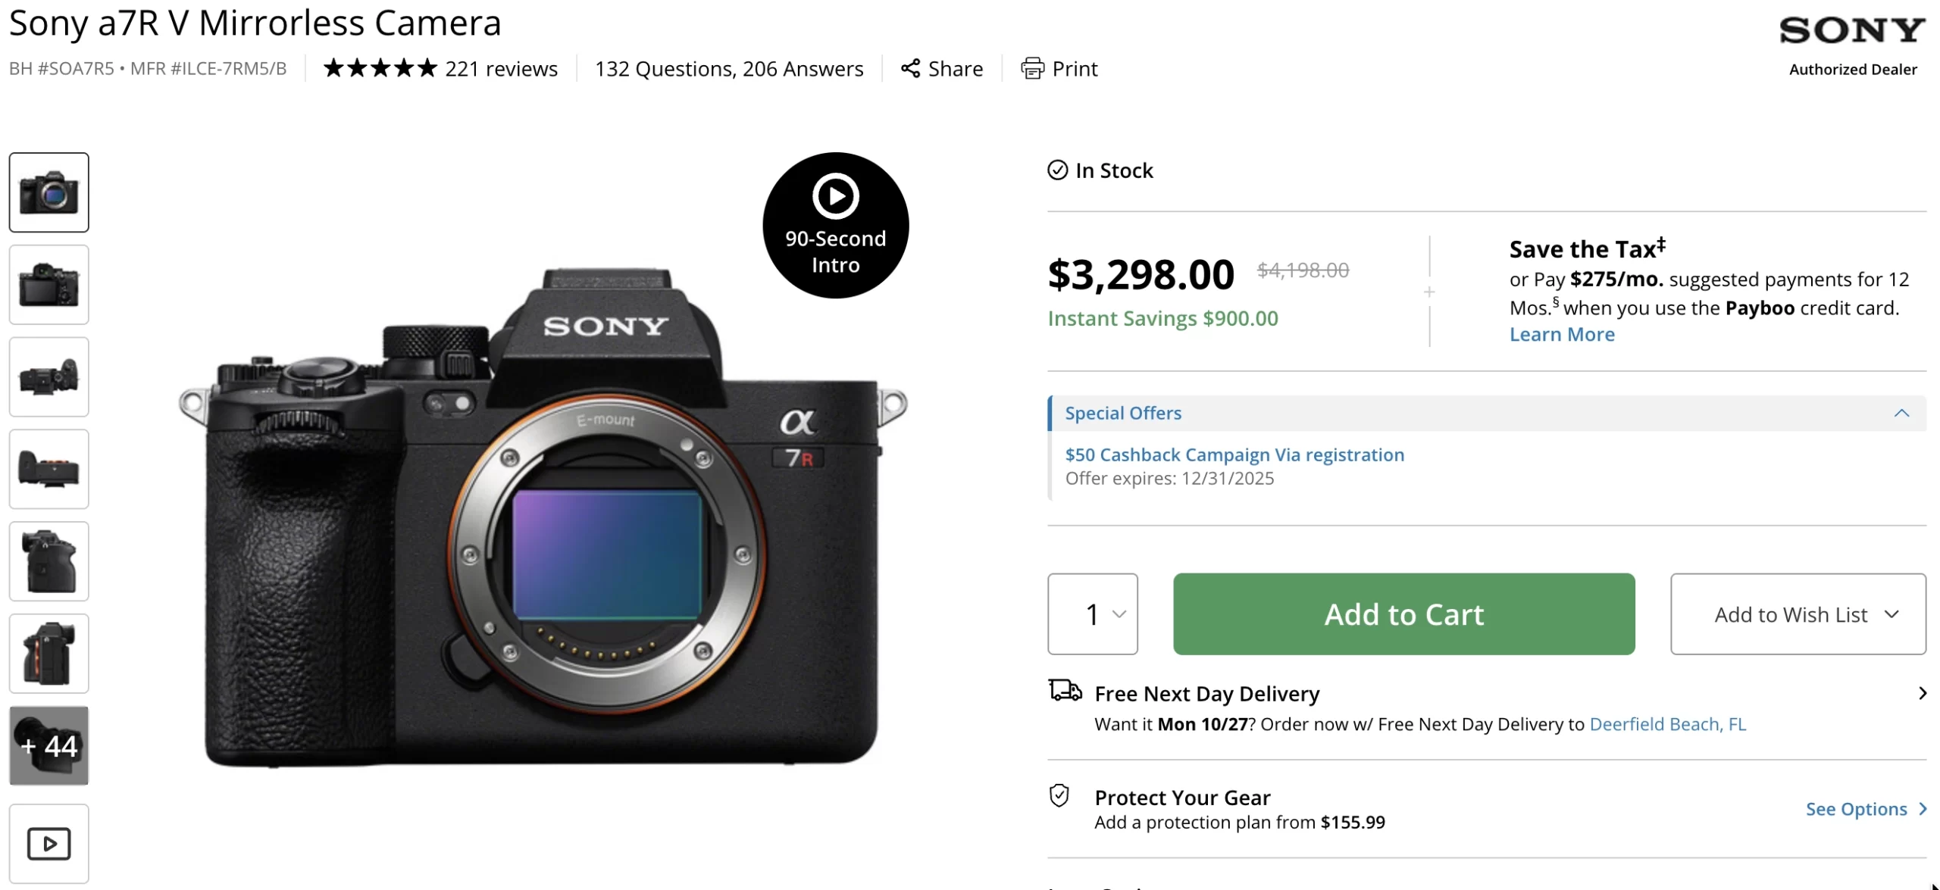Image resolution: width=1940 pixels, height=890 pixels.
Task: Show the +44 more images thumbnail
Action: [49, 745]
